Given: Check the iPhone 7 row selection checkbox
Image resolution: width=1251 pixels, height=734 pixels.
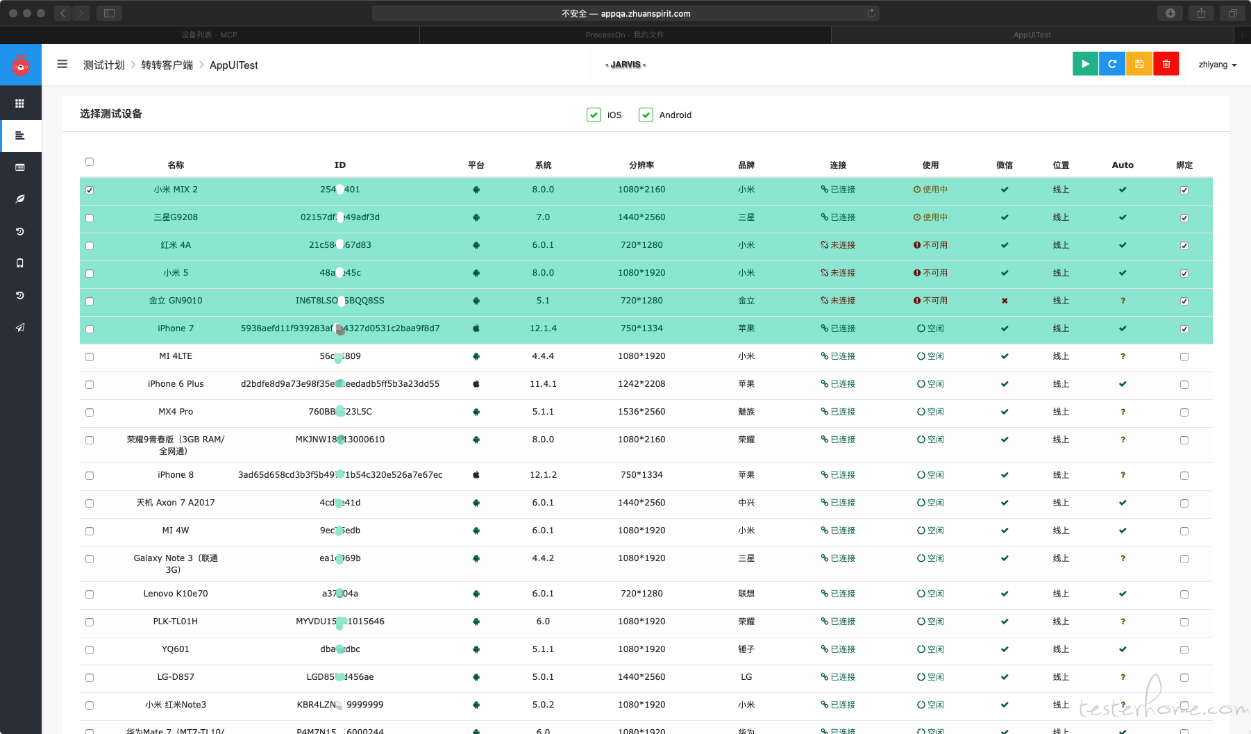Looking at the screenshot, I should (90, 329).
